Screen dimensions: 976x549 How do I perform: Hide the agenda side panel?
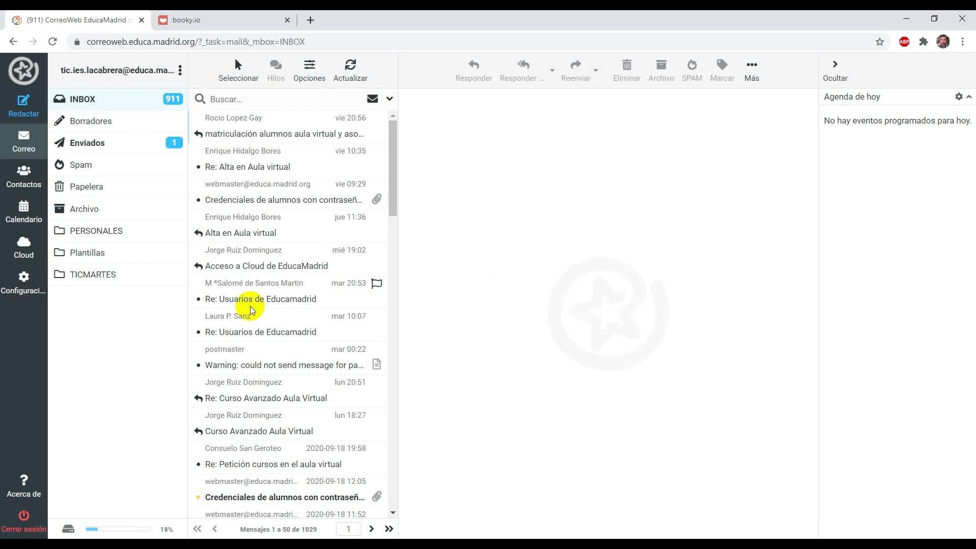(835, 70)
